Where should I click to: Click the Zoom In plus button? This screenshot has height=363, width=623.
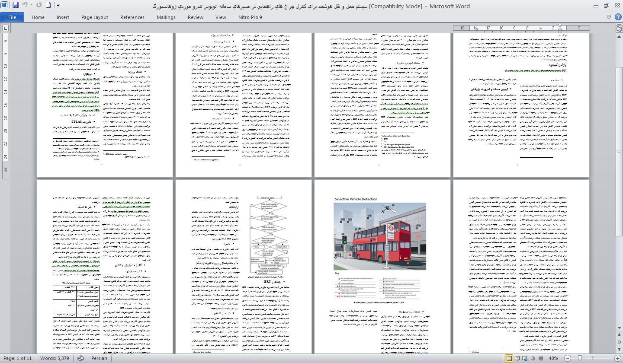coord(618,358)
